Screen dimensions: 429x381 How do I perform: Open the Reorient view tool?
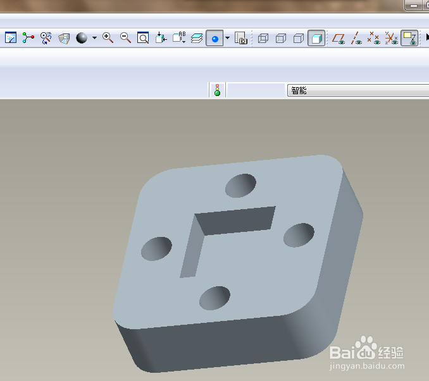pos(161,38)
